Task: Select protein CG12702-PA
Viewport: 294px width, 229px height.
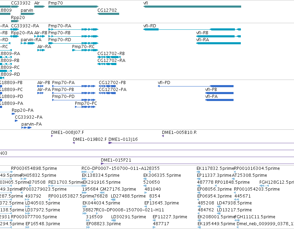Action: tap(107, 93)
